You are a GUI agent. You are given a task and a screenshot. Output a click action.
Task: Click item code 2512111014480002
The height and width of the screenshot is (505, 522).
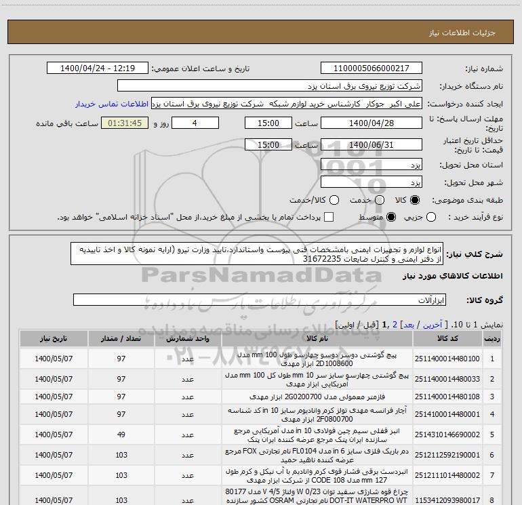[447, 475]
